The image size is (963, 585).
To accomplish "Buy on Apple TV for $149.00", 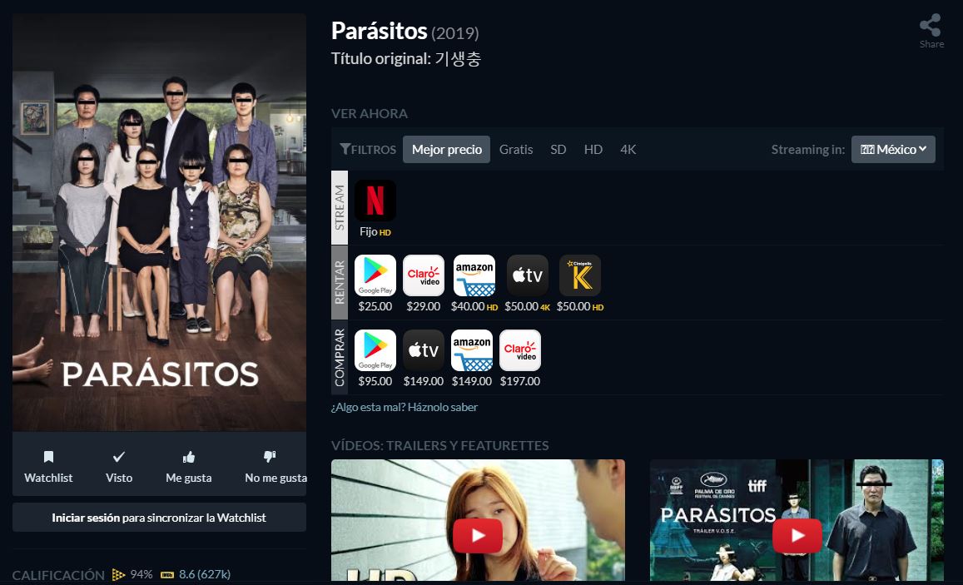I will [423, 350].
